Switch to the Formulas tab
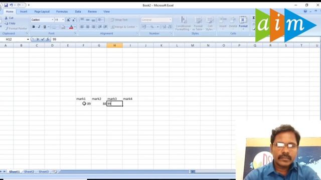Screen dimensions: 321x180 pyautogui.click(x=62, y=11)
